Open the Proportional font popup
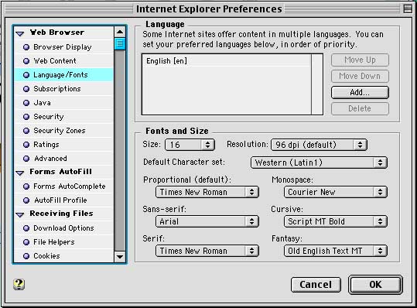The width and height of the screenshot is (417, 308). pos(207,192)
